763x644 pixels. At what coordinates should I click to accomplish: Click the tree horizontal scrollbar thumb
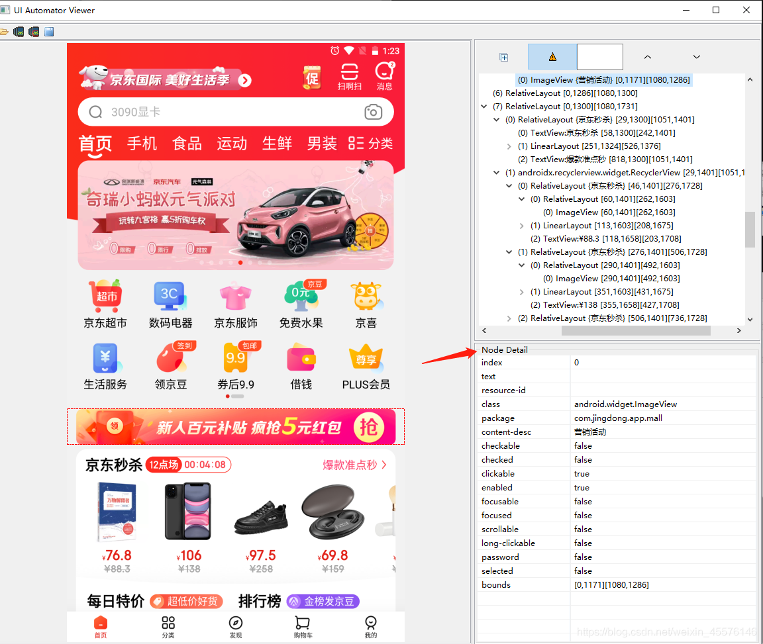636,331
